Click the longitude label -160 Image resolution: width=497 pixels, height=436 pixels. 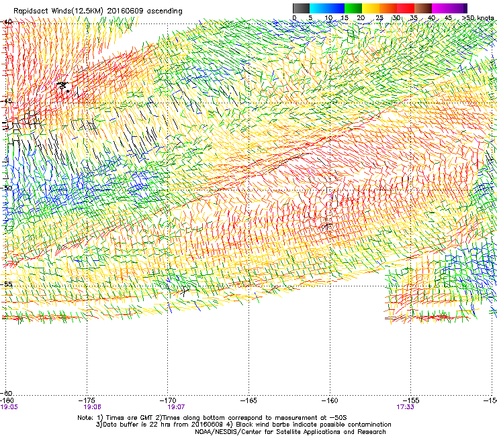click(x=330, y=400)
